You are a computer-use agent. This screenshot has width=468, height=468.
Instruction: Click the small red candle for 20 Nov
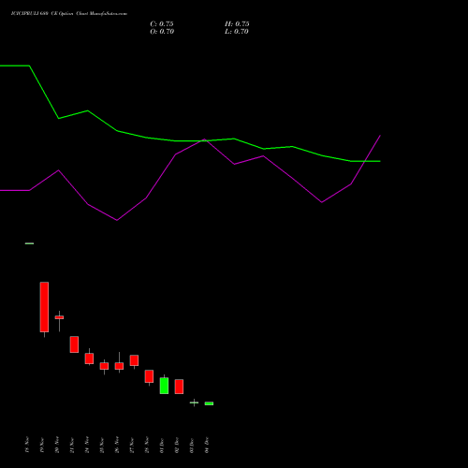pyautogui.click(x=59, y=317)
